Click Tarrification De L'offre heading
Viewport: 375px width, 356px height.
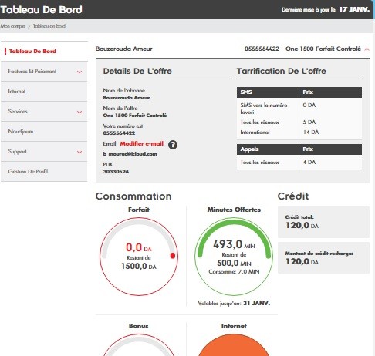[282, 71]
